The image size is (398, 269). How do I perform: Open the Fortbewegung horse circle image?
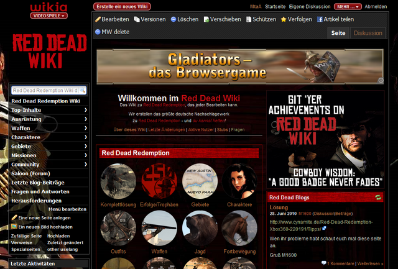(x=239, y=228)
